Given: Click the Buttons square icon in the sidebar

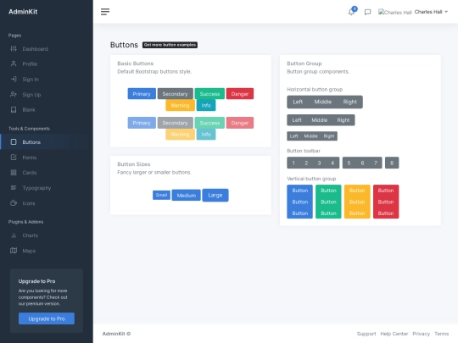Looking at the screenshot, I should click(14, 142).
